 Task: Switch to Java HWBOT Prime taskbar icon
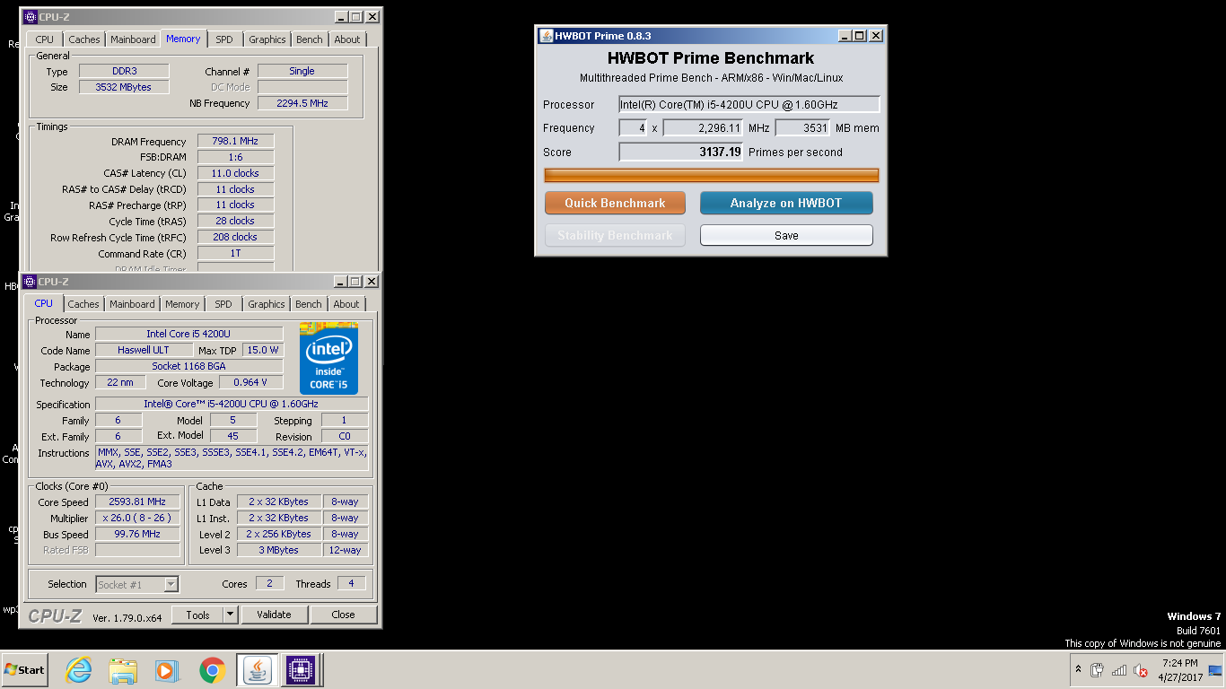pos(258,670)
